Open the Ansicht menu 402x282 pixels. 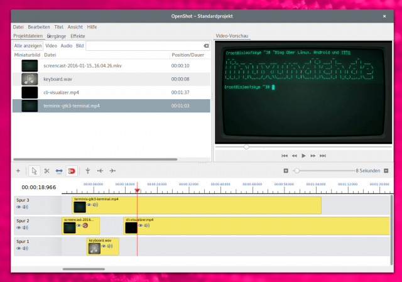[x=75, y=27]
